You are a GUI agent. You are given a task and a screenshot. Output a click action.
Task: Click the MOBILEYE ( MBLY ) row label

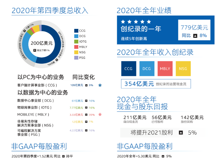coord(33,115)
